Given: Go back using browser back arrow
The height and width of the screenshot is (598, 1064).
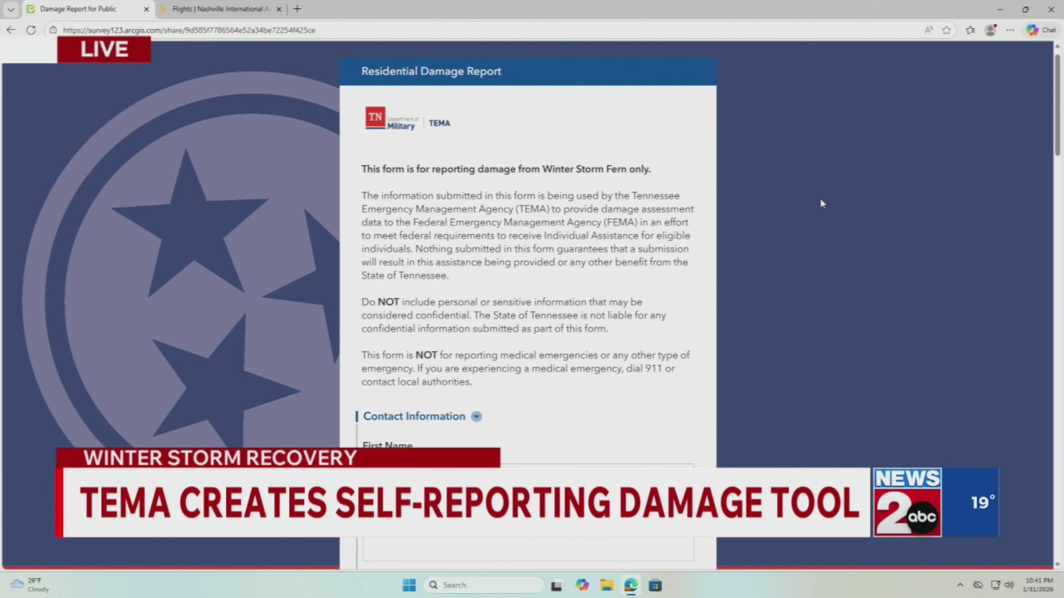Looking at the screenshot, I should 11,30.
